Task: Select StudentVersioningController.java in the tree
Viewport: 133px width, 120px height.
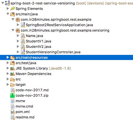Action: (x=53, y=52)
